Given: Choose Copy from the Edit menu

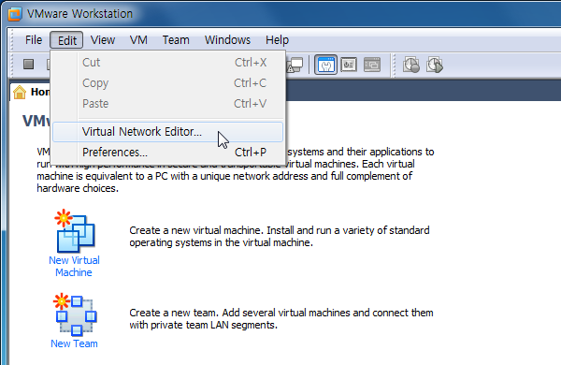Looking at the screenshot, I should point(167,83).
